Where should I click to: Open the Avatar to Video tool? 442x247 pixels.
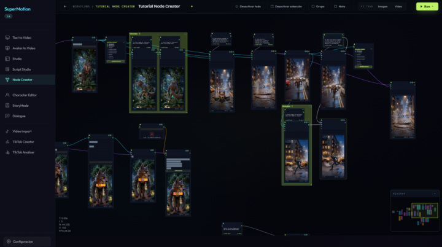click(24, 49)
